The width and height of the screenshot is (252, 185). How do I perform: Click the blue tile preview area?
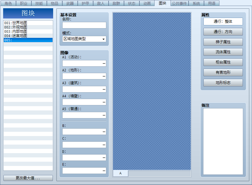152,91
